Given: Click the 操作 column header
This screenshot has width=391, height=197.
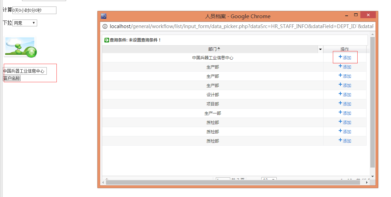Looking at the screenshot, I should [345, 49].
